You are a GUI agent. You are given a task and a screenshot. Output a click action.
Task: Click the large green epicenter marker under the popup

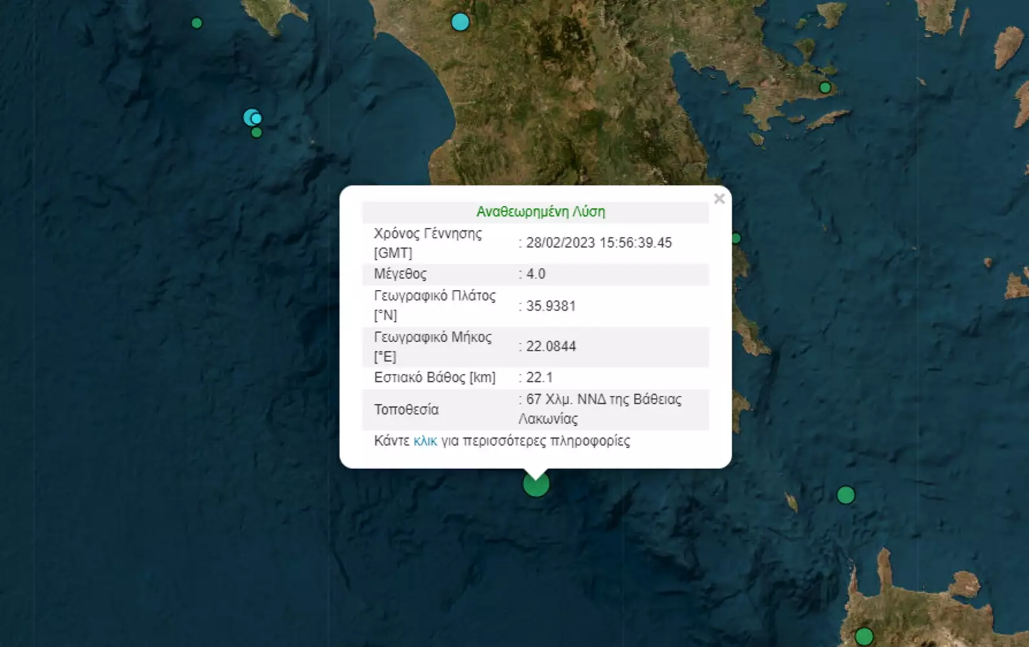(x=536, y=484)
